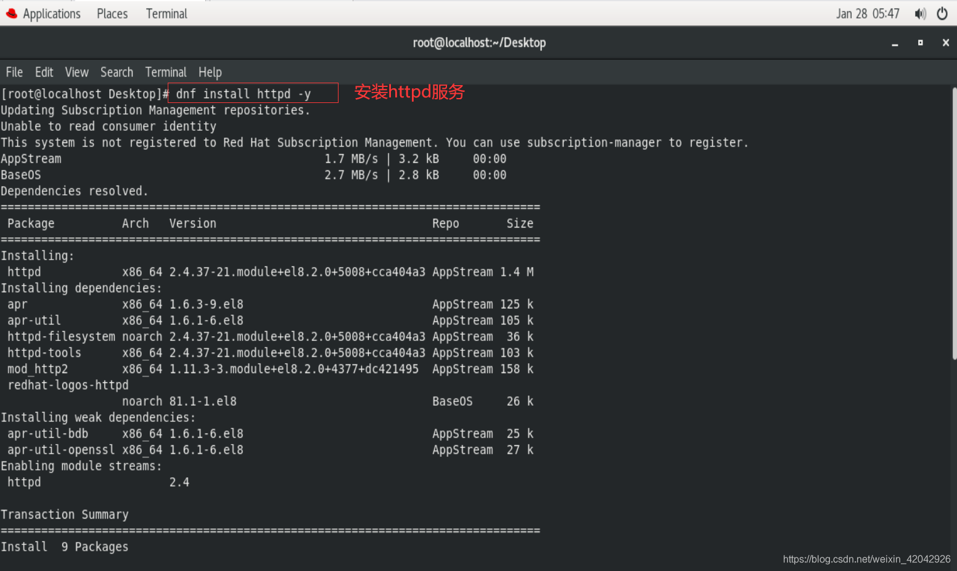Click the 'mod_http2' package name

coord(38,369)
